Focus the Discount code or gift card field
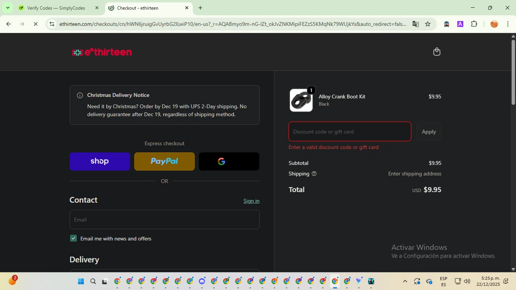Image resolution: width=516 pixels, height=290 pixels. pyautogui.click(x=350, y=131)
